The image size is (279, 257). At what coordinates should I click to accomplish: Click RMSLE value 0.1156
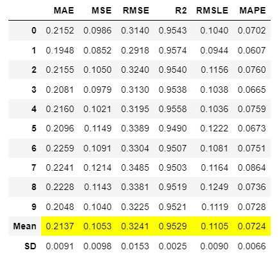pyautogui.click(x=215, y=70)
